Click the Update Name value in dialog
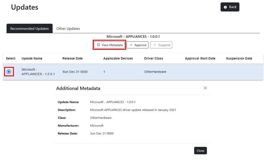The image size is (264, 160). point(113,102)
